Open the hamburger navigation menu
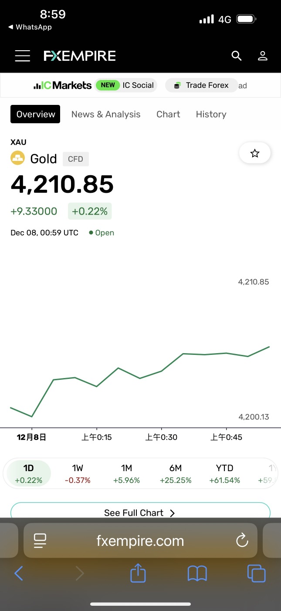 (22, 56)
